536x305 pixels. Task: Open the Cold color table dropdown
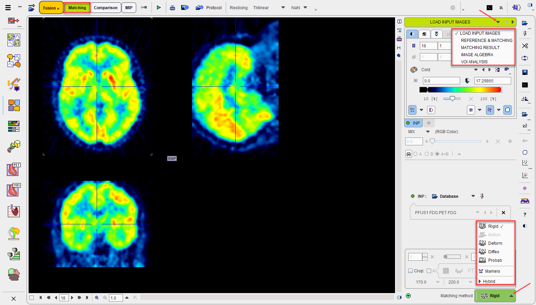(476, 70)
